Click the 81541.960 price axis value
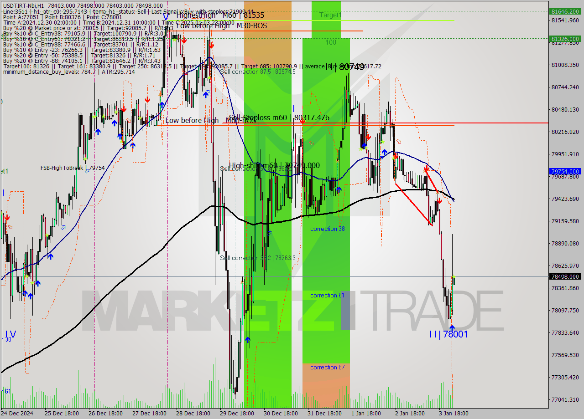The width and height of the screenshot is (584, 419). [565, 20]
